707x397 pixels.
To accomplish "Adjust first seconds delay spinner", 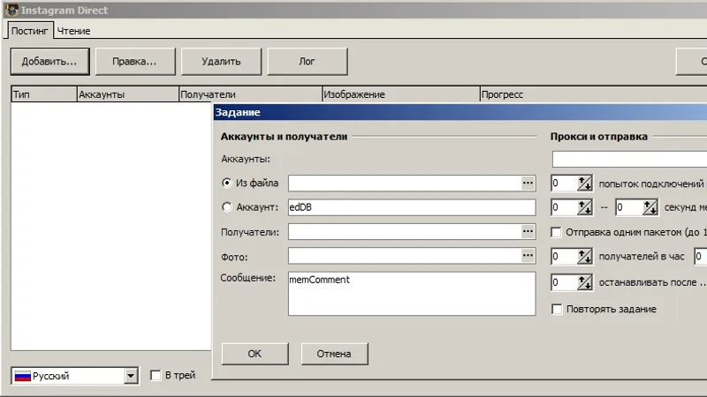I will pyautogui.click(x=585, y=207).
